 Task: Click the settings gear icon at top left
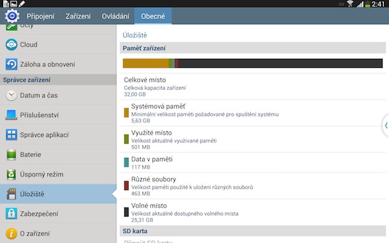coord(12,16)
